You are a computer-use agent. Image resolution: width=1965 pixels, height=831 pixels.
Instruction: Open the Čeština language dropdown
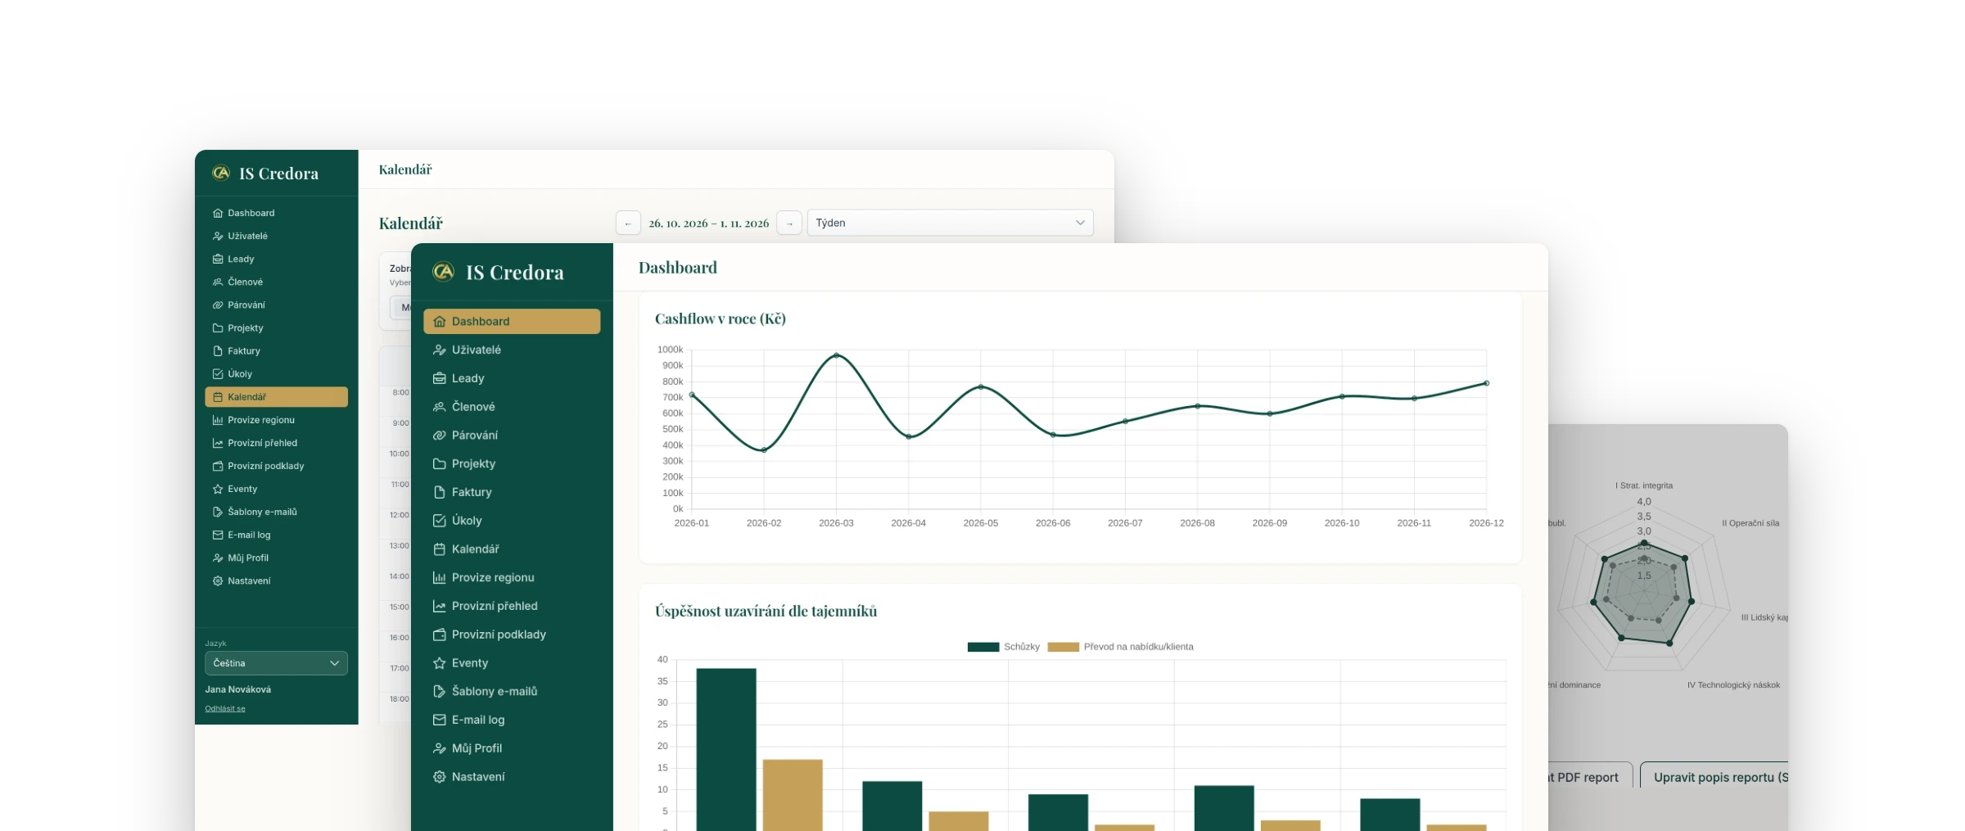point(276,663)
